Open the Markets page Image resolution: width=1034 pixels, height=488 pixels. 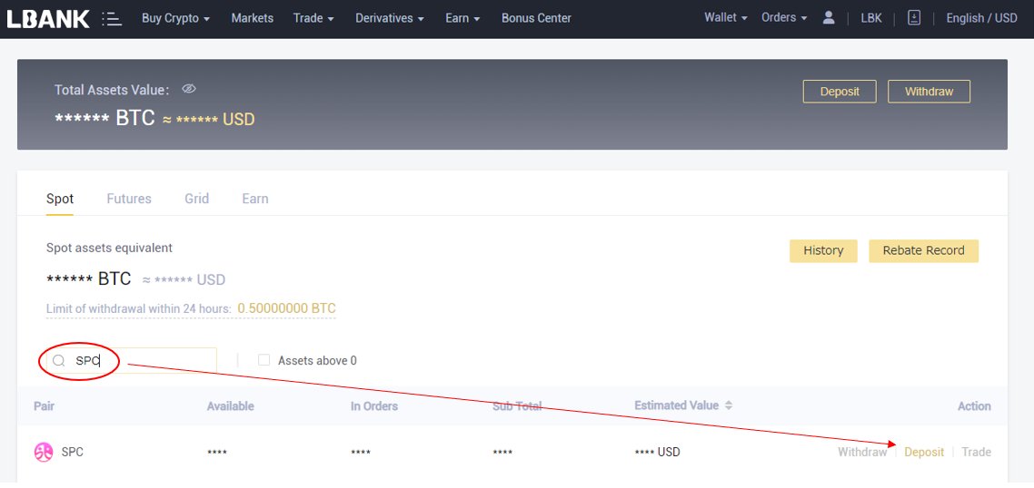252,18
